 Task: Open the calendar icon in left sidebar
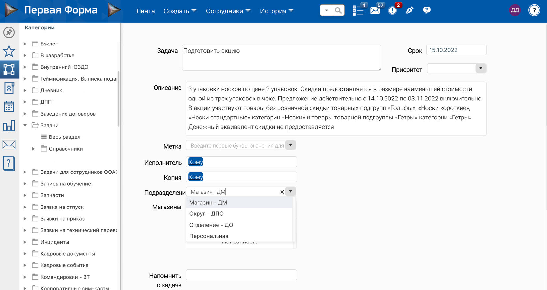click(9, 107)
